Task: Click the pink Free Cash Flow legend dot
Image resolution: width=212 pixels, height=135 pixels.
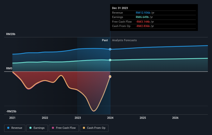Action: pos(53,128)
